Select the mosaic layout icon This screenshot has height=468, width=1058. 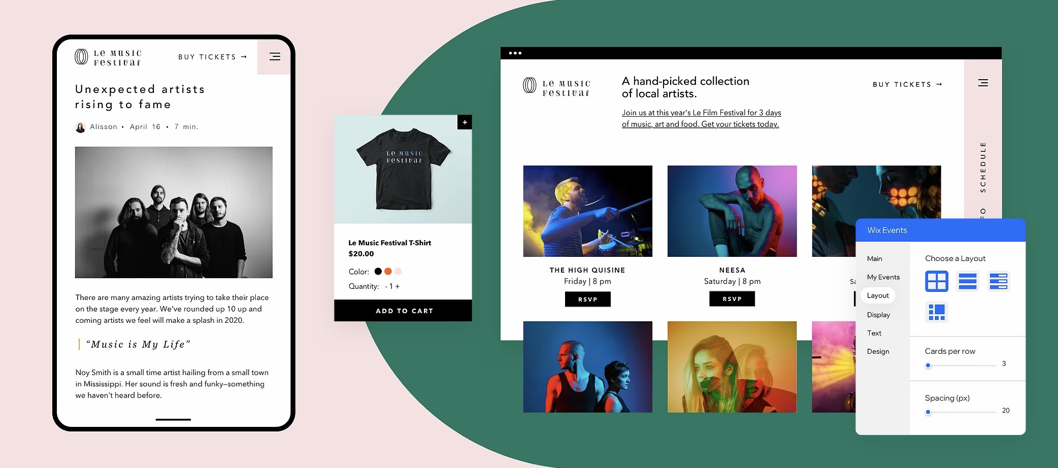937,312
